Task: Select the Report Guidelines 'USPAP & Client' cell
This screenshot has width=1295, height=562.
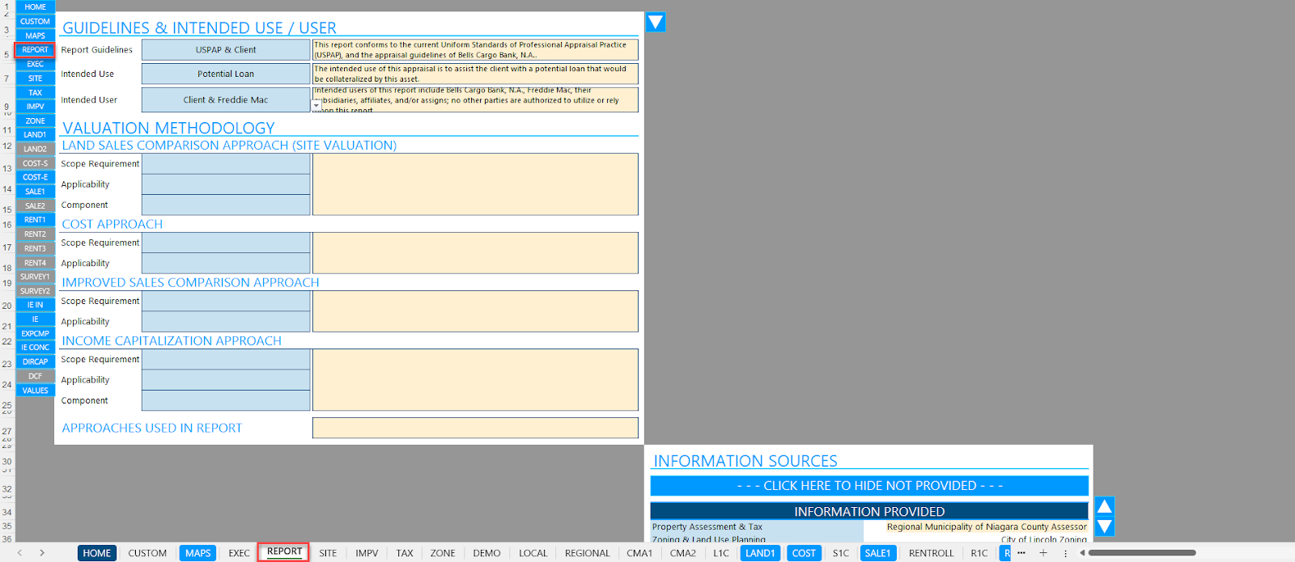Action: [226, 50]
